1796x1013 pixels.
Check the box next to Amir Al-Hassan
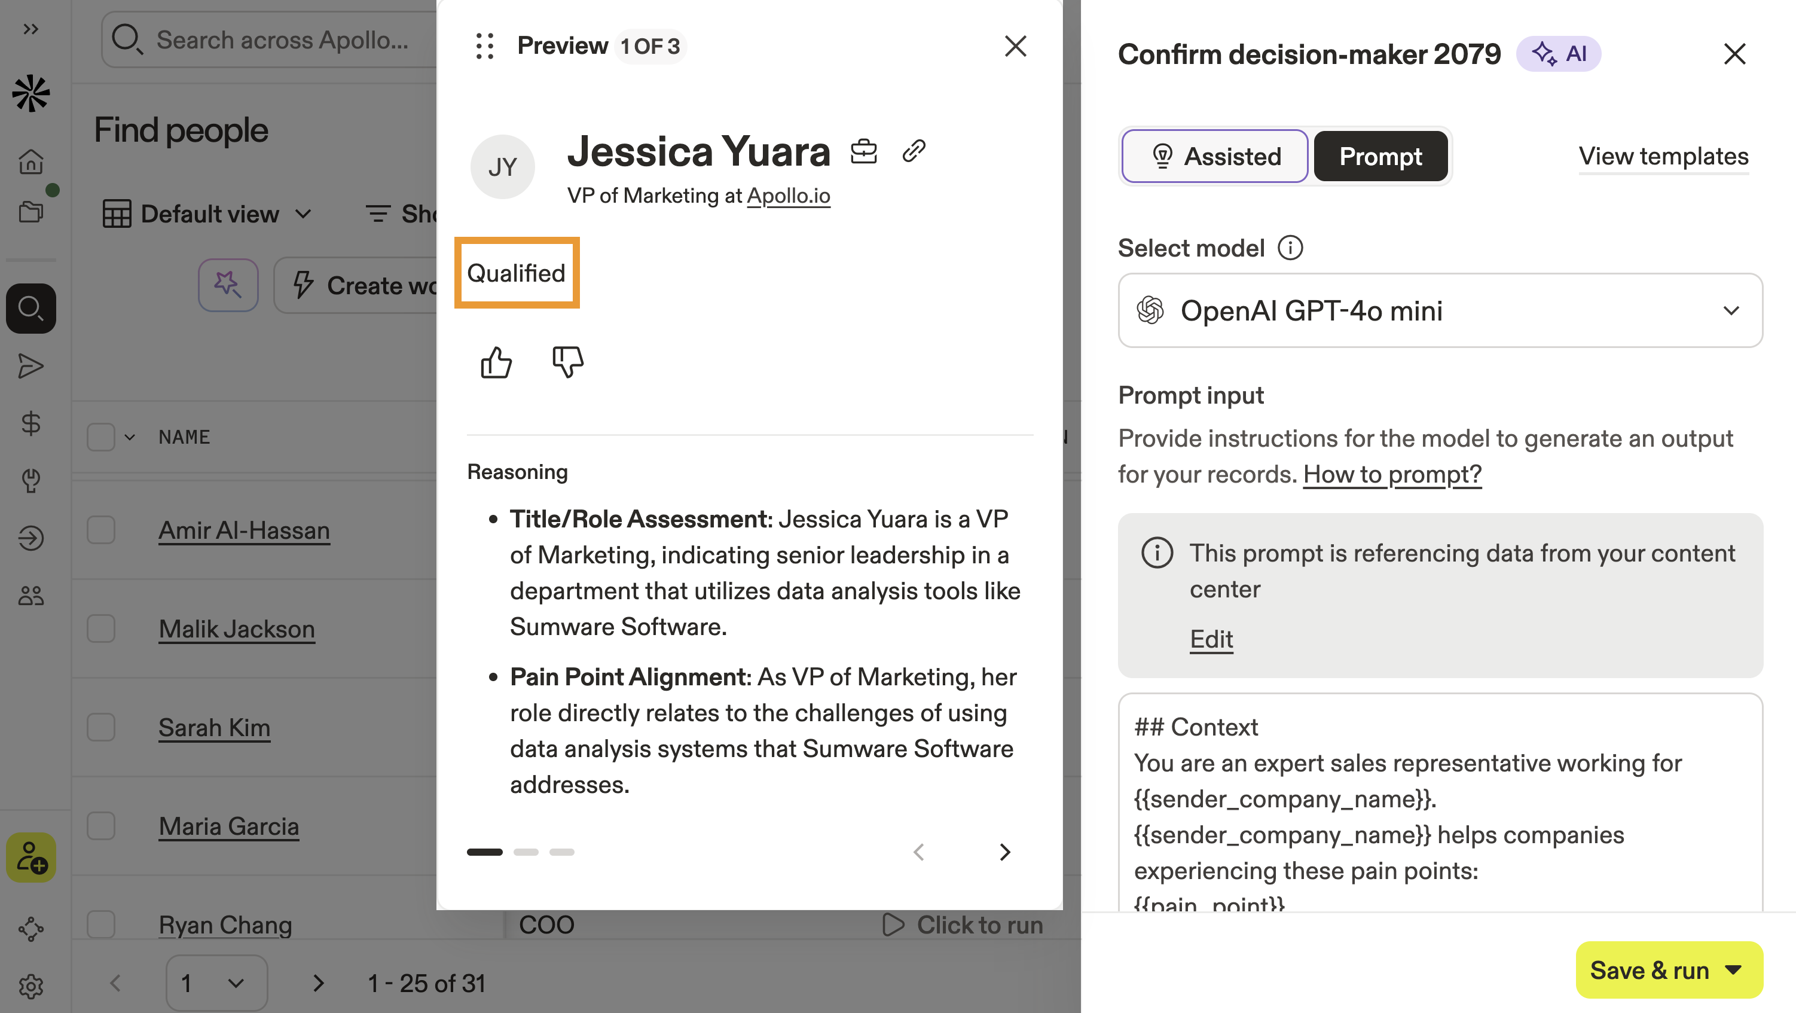101,530
